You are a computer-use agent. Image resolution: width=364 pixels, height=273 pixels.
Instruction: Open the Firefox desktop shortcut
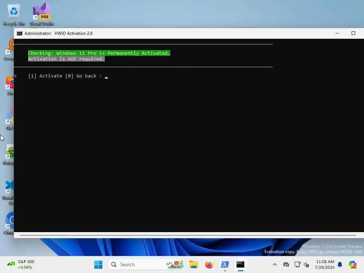click(x=10, y=85)
